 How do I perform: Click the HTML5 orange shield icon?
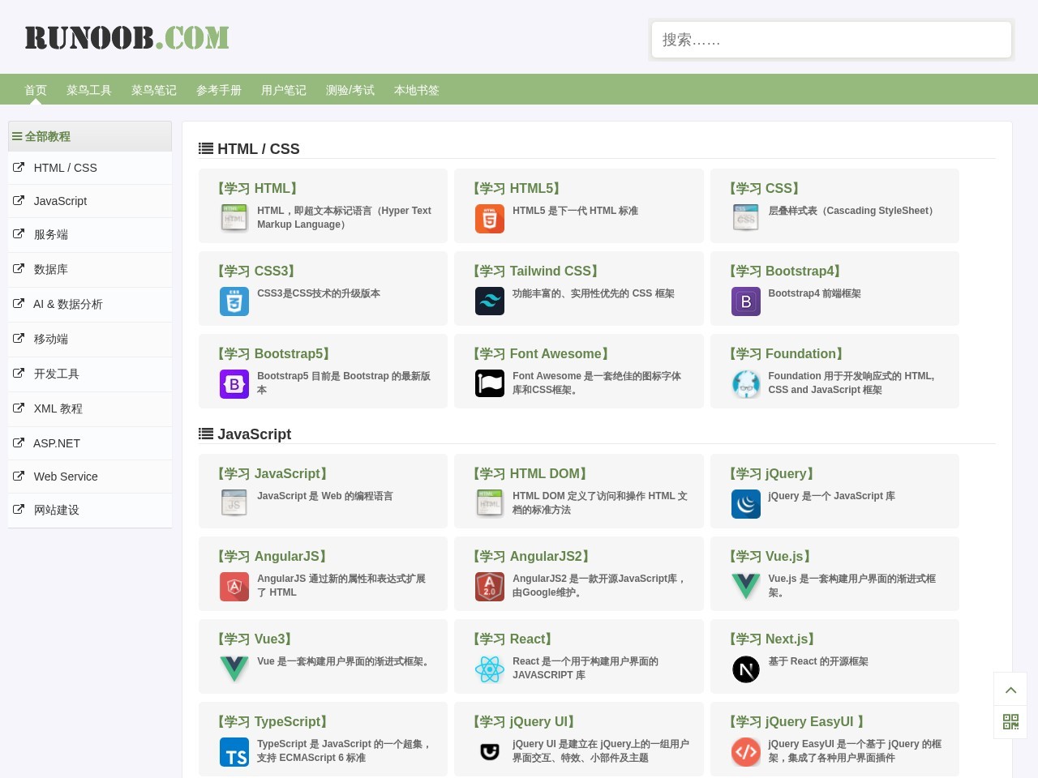(489, 219)
